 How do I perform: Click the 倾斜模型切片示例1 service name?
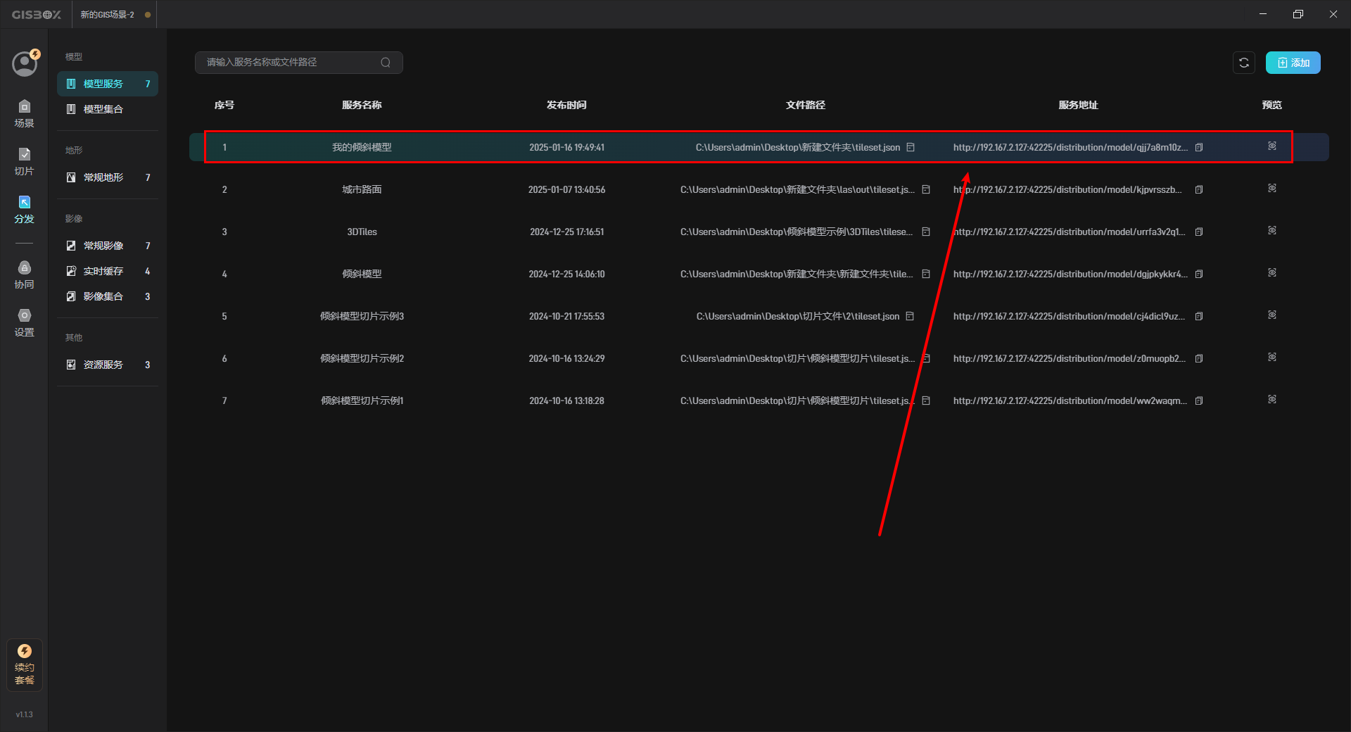362,400
